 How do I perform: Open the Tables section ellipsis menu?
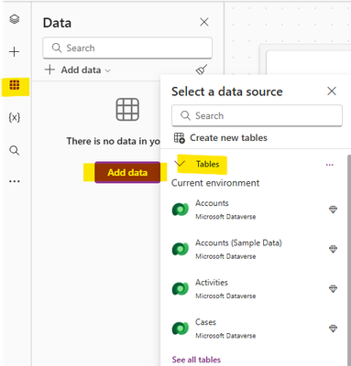[330, 165]
